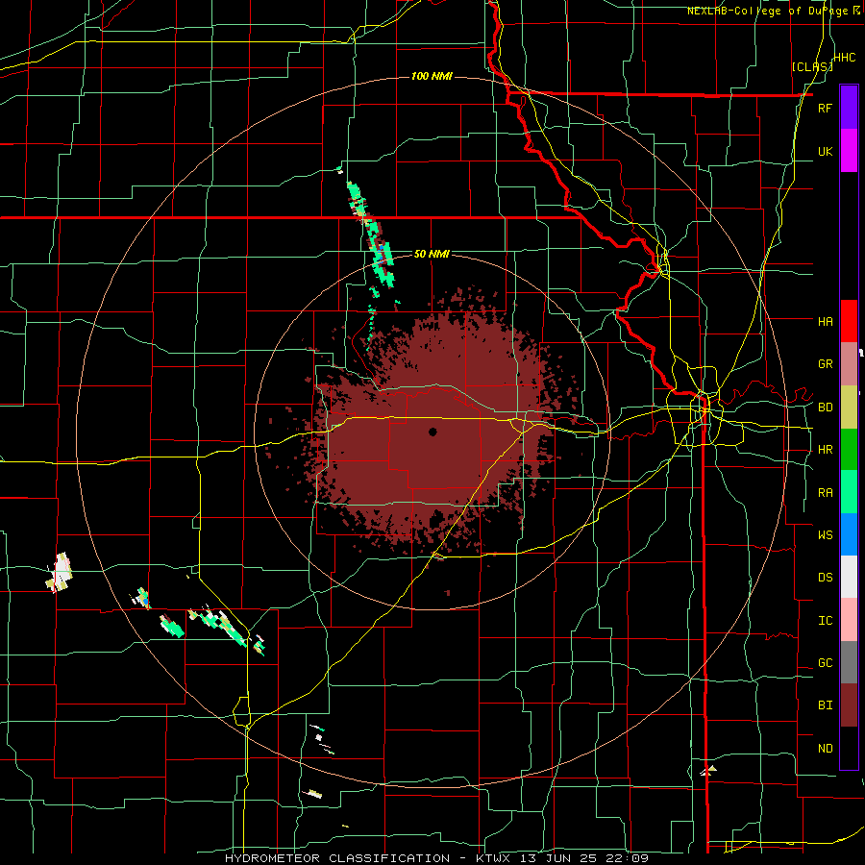The image size is (865, 865).
Task: Click the ND legend label
Action: click(x=825, y=749)
